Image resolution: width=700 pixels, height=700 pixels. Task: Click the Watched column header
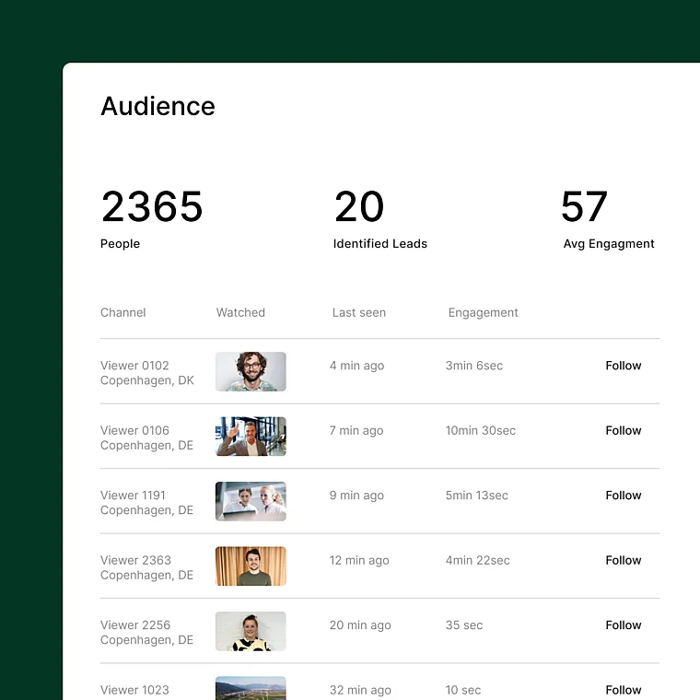point(240,312)
